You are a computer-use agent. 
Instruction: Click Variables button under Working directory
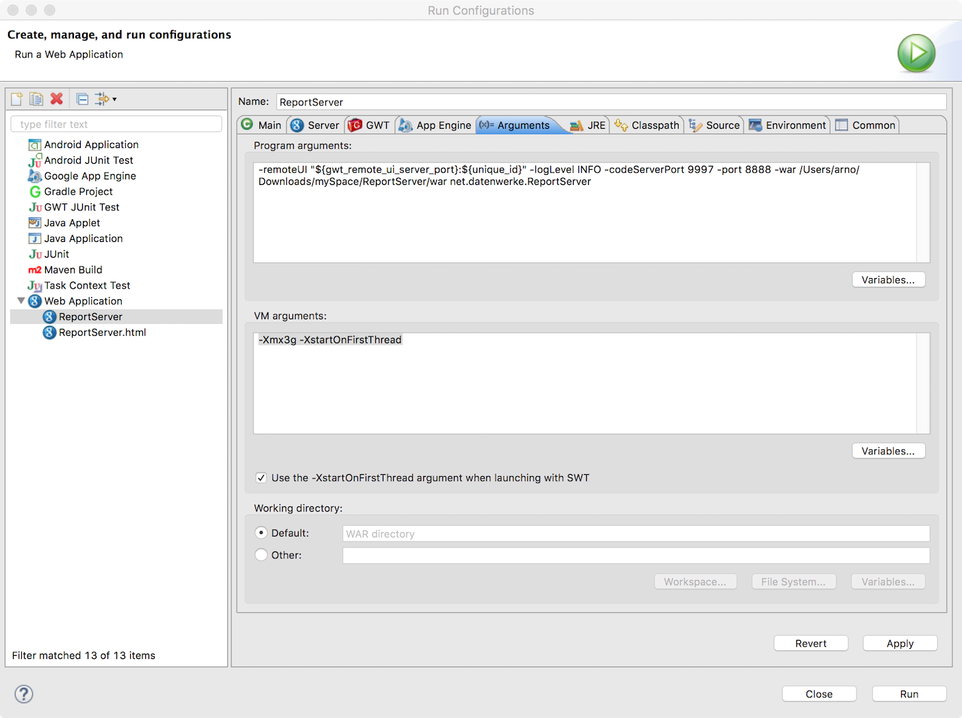point(888,582)
